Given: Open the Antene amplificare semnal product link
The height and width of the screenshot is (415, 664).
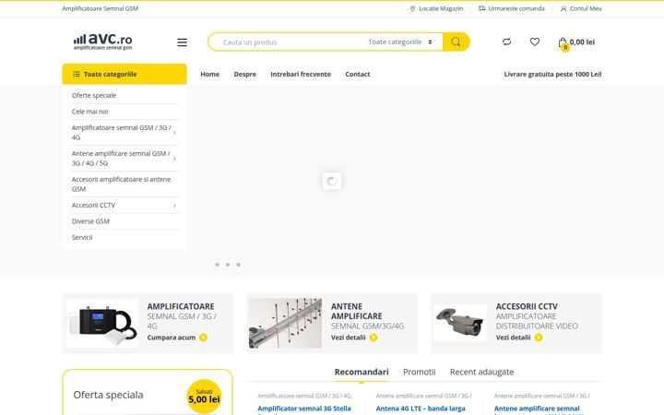Looking at the screenshot, I should coord(537,409).
